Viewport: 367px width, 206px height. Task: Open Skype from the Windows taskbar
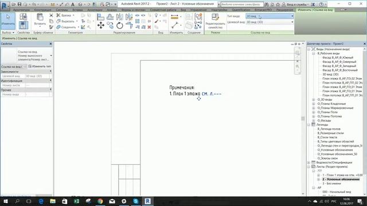click(136, 201)
